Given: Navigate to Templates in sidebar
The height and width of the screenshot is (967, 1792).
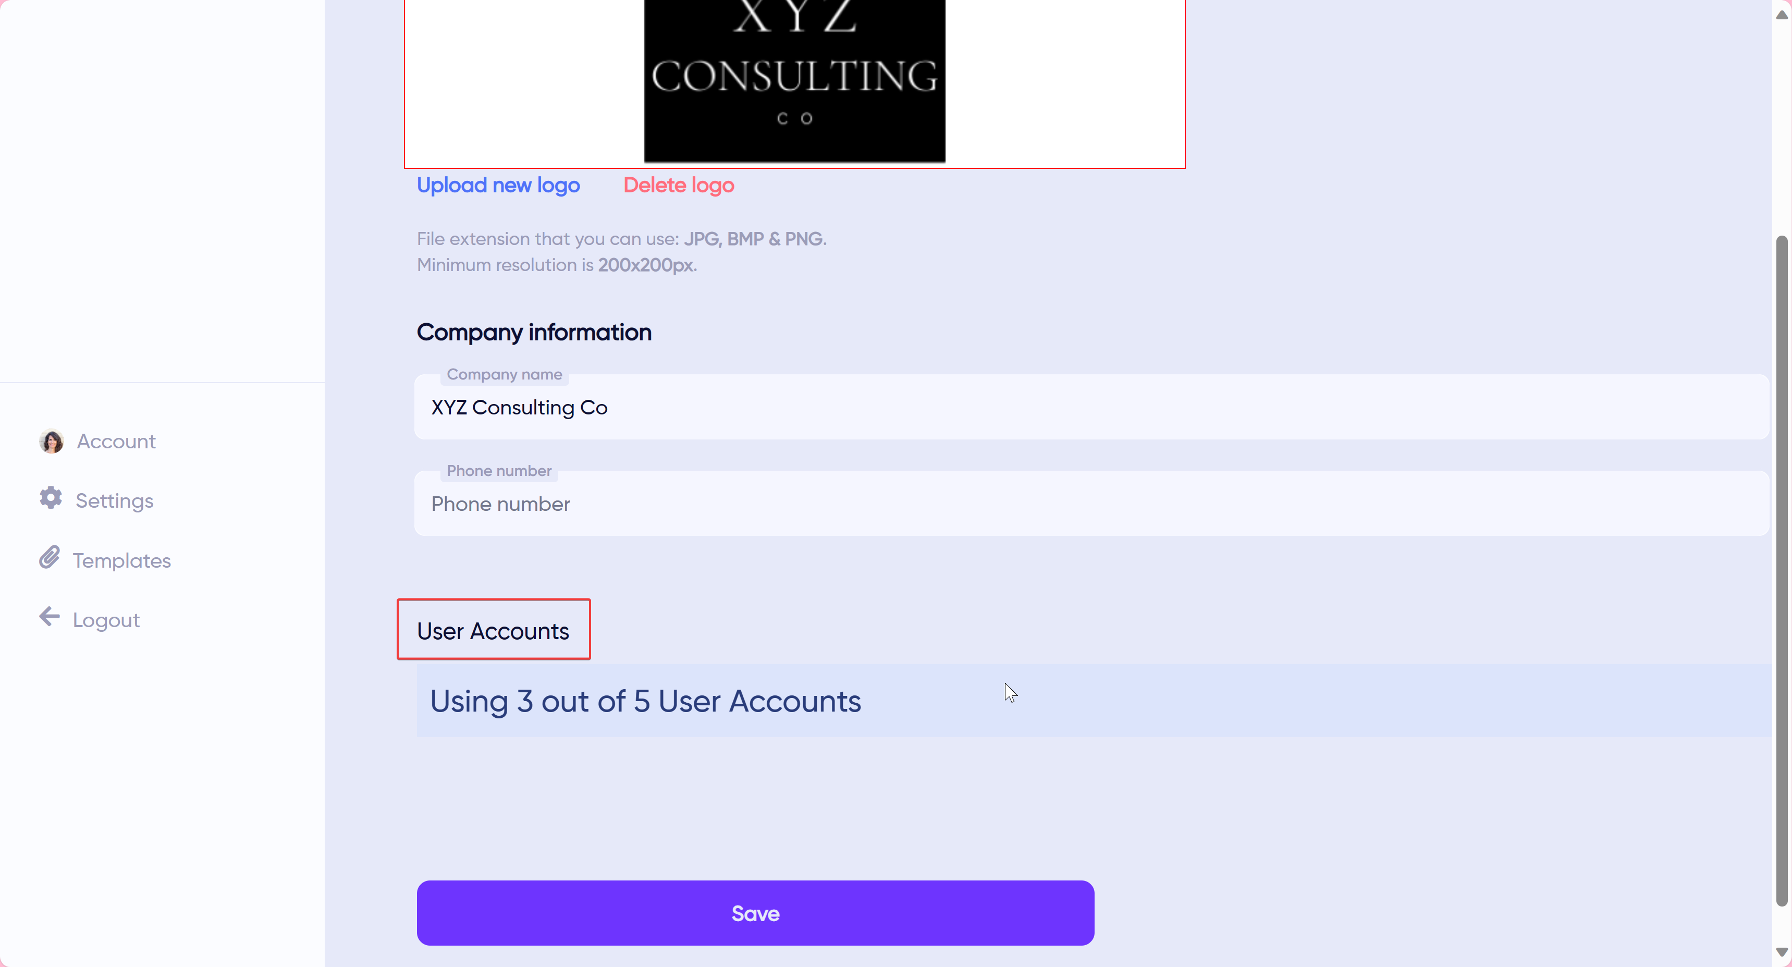Looking at the screenshot, I should click(x=122, y=560).
